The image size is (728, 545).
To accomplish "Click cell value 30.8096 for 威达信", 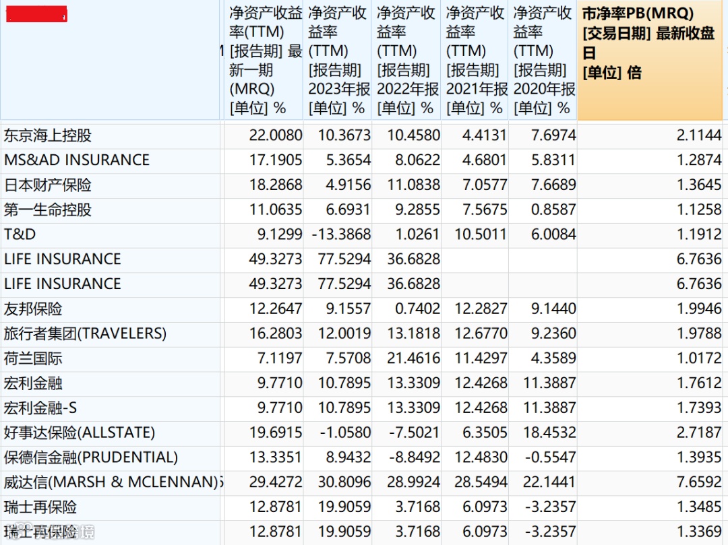I will (344, 482).
